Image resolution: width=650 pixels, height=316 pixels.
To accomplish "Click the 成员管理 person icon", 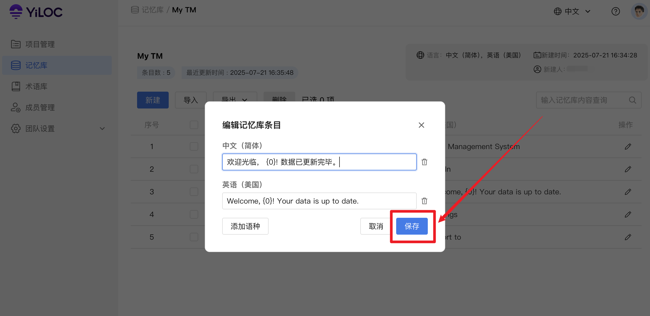I will [16, 107].
